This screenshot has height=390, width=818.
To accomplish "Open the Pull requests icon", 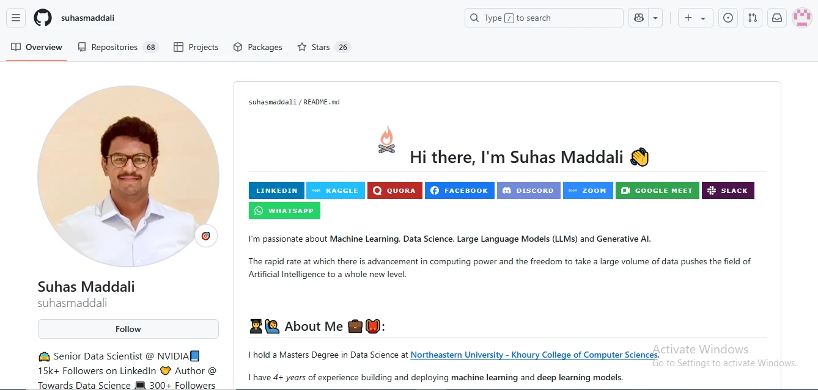I will (x=753, y=18).
